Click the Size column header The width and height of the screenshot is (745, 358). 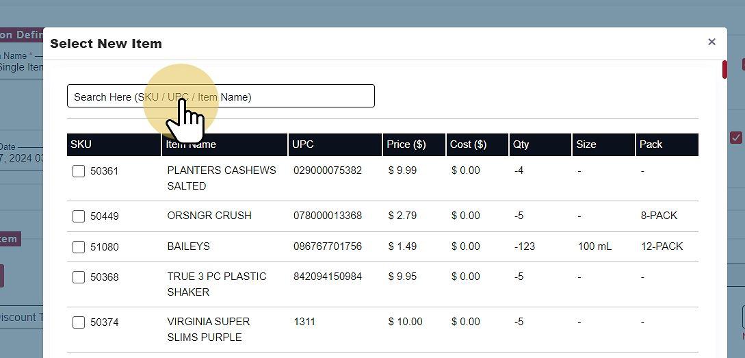point(586,144)
